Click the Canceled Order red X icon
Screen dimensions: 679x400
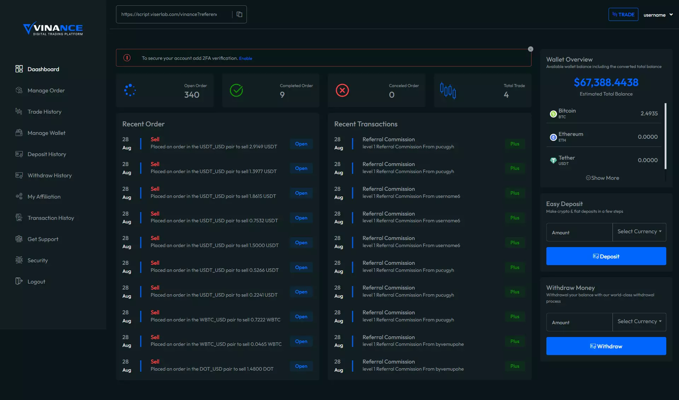click(342, 90)
